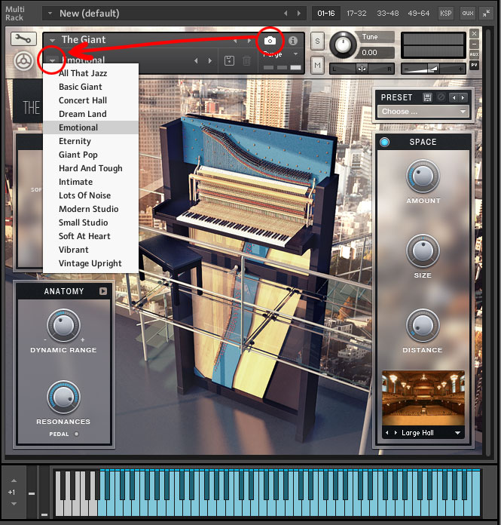
Task: Toggle the KSP script panel
Action: point(446,14)
